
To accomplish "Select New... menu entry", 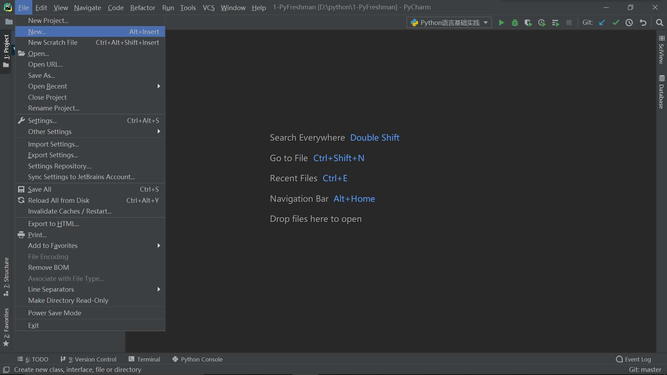I will tap(90, 32).
